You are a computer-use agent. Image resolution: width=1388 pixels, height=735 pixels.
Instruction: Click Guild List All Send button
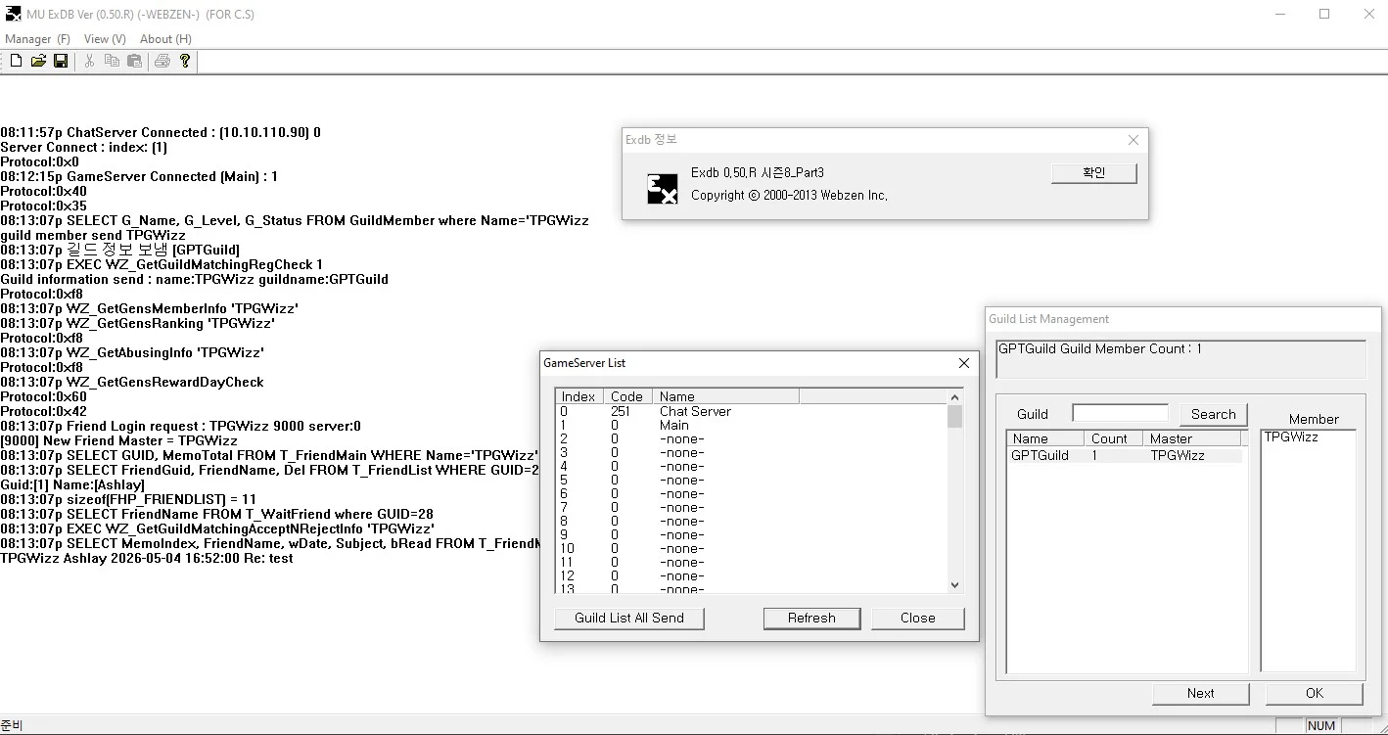coord(629,618)
